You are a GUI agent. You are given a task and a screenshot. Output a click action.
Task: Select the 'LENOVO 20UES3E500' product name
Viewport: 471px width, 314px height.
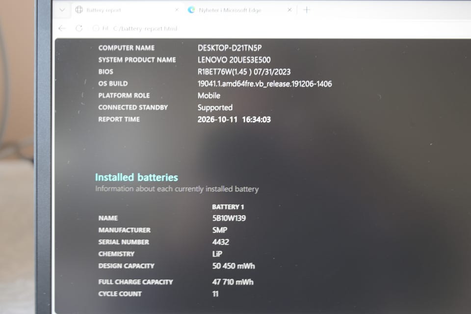click(x=234, y=60)
